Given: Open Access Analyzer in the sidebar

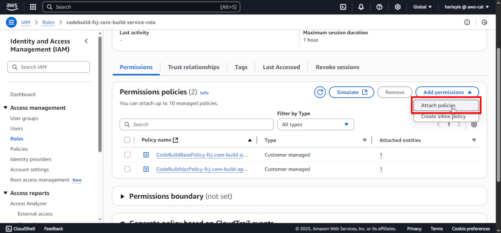Looking at the screenshot, I should [x=29, y=204].
